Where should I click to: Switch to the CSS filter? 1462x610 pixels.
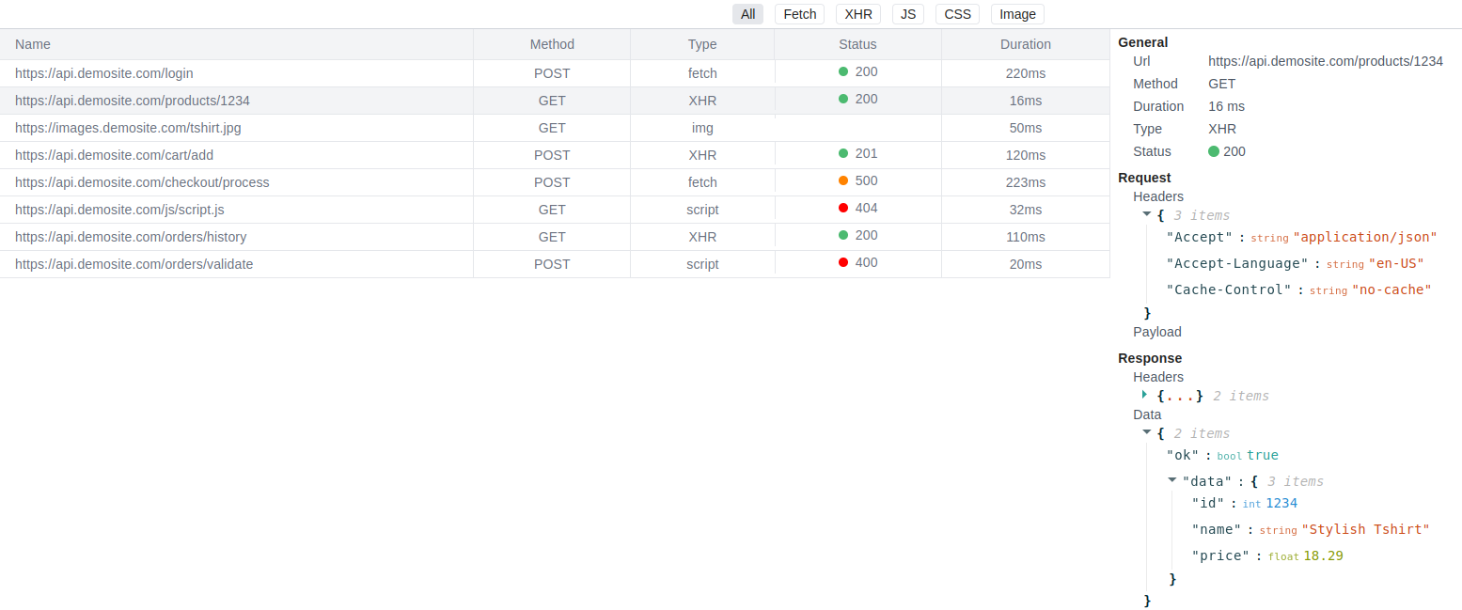(x=957, y=14)
